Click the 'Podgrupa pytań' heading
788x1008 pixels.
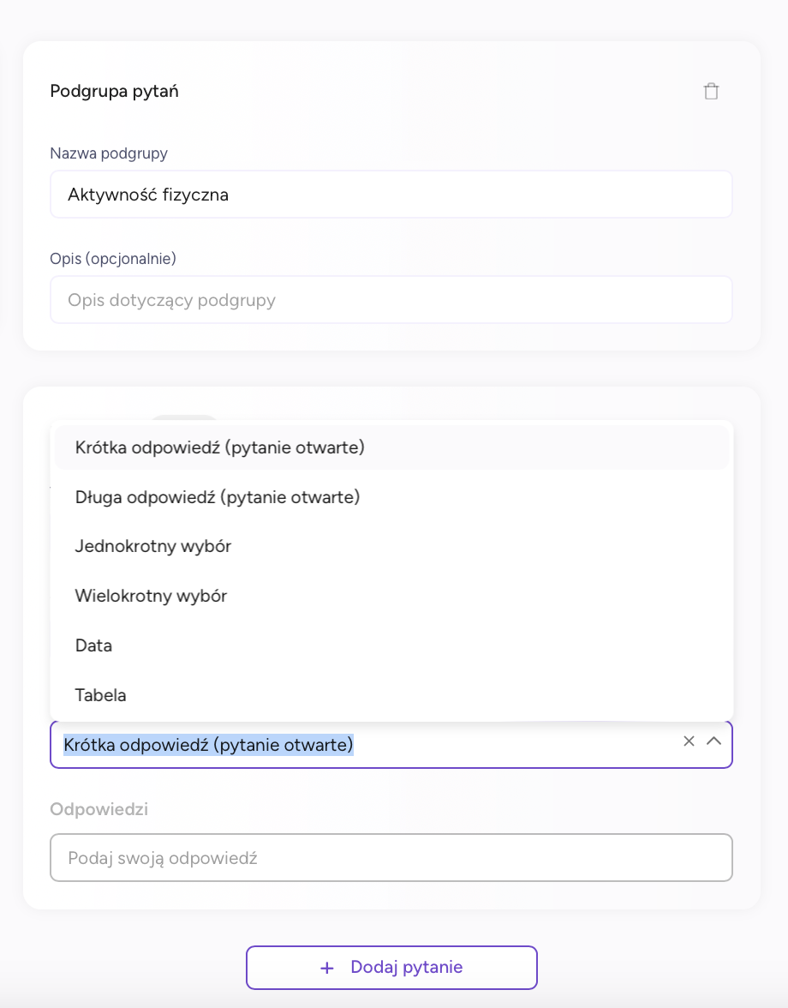[x=114, y=91]
